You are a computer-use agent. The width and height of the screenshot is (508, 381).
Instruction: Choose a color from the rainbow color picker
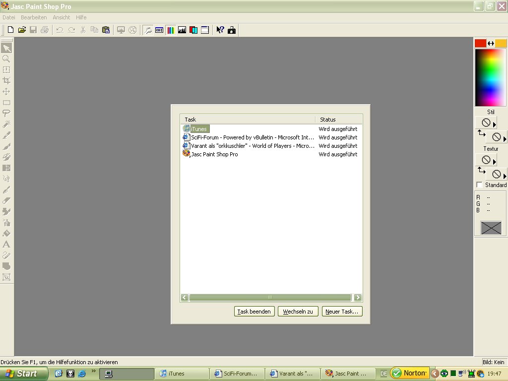[491, 78]
